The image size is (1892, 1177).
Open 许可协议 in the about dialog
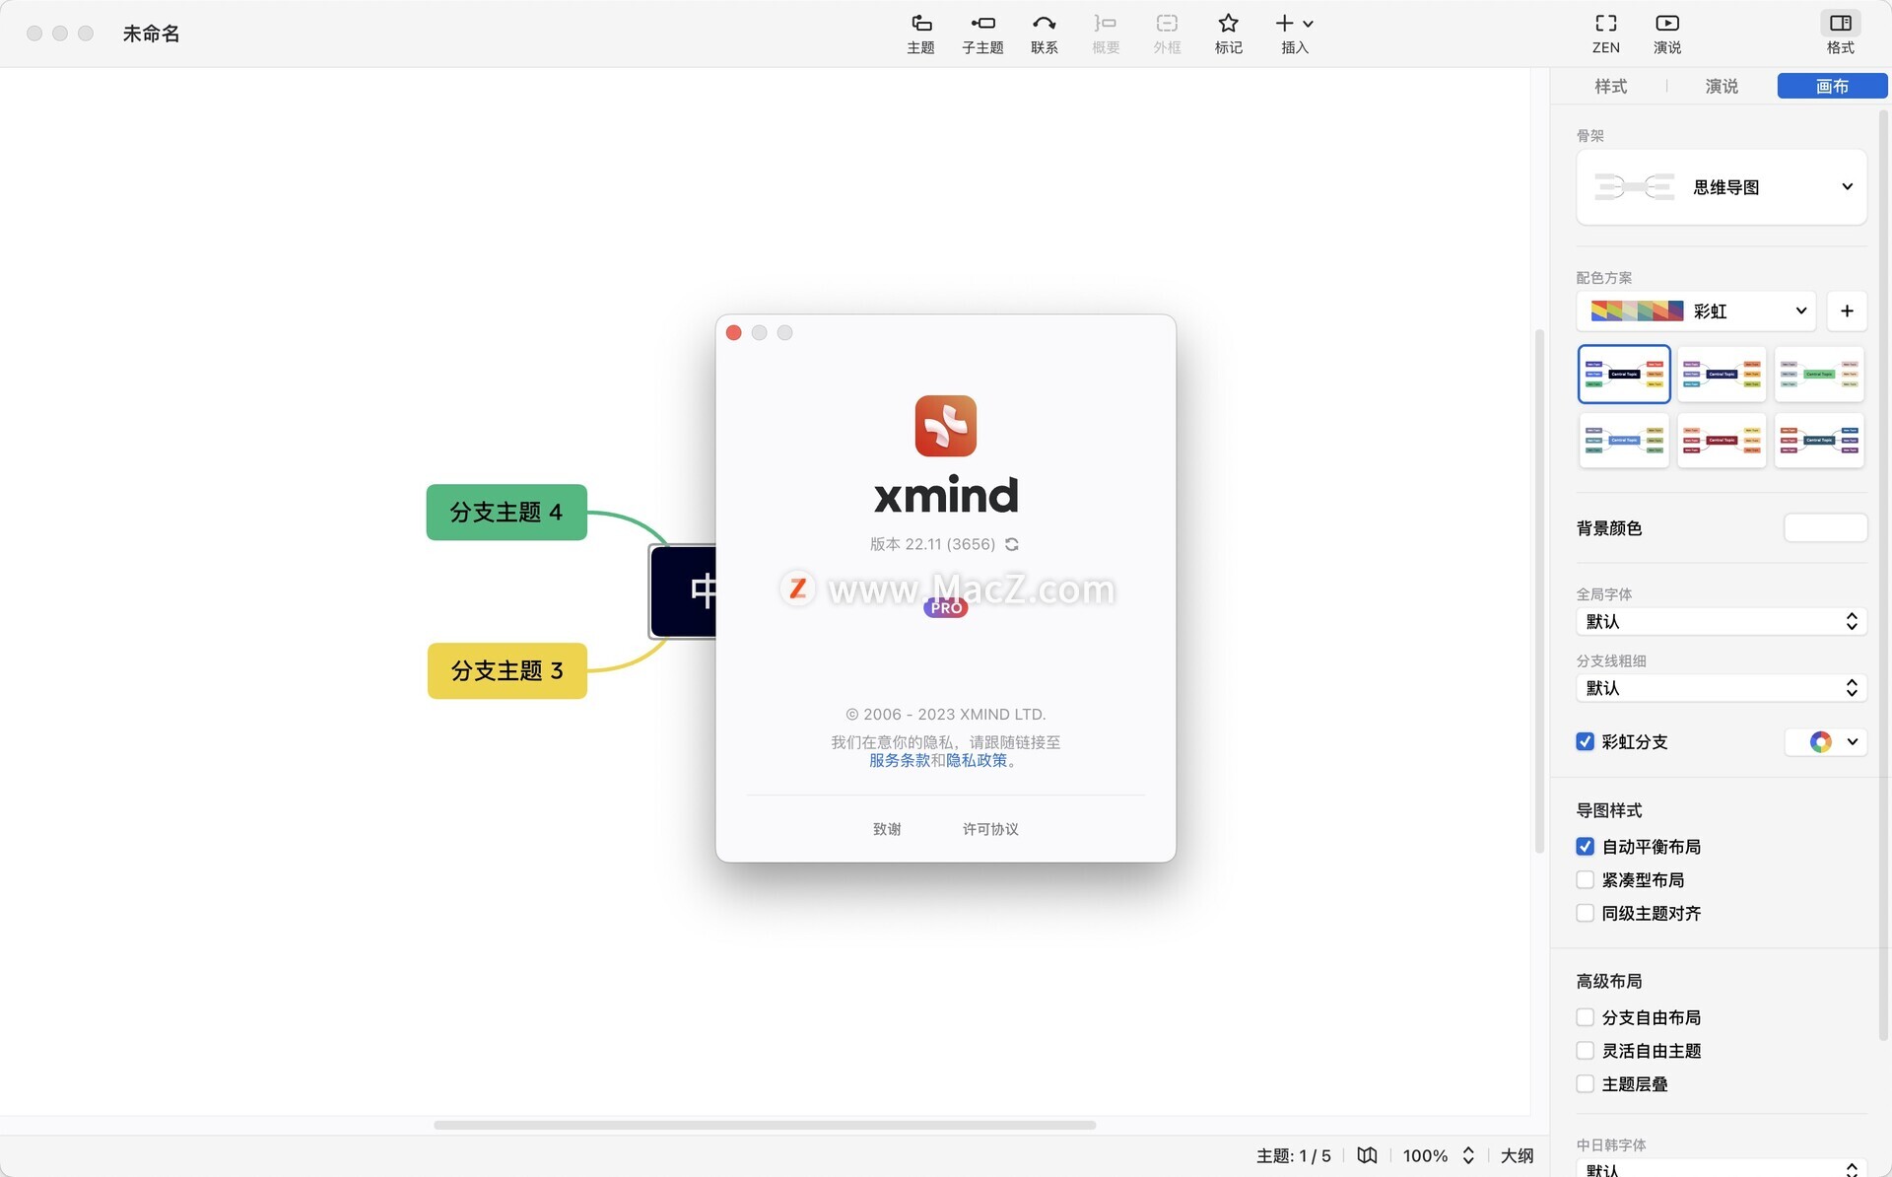[989, 828]
